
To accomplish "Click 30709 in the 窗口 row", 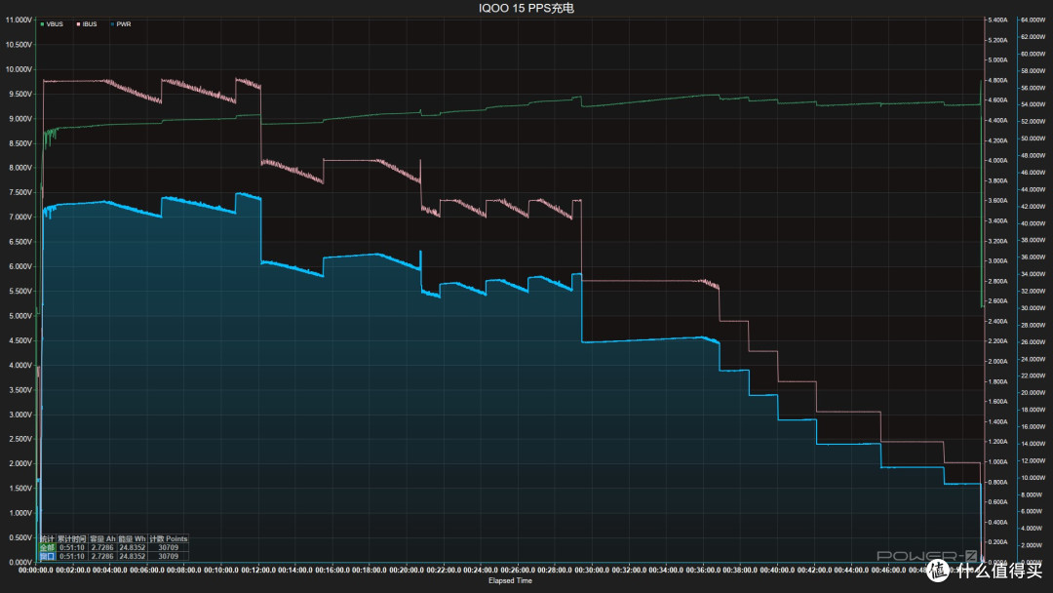I will pyautogui.click(x=169, y=556).
